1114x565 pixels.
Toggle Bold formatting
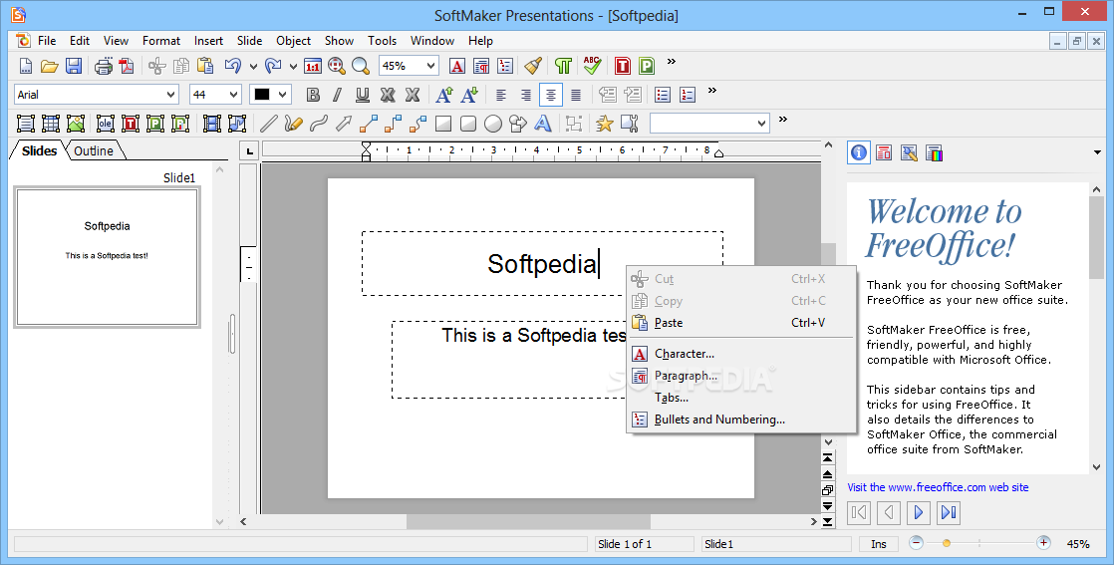pyautogui.click(x=313, y=95)
